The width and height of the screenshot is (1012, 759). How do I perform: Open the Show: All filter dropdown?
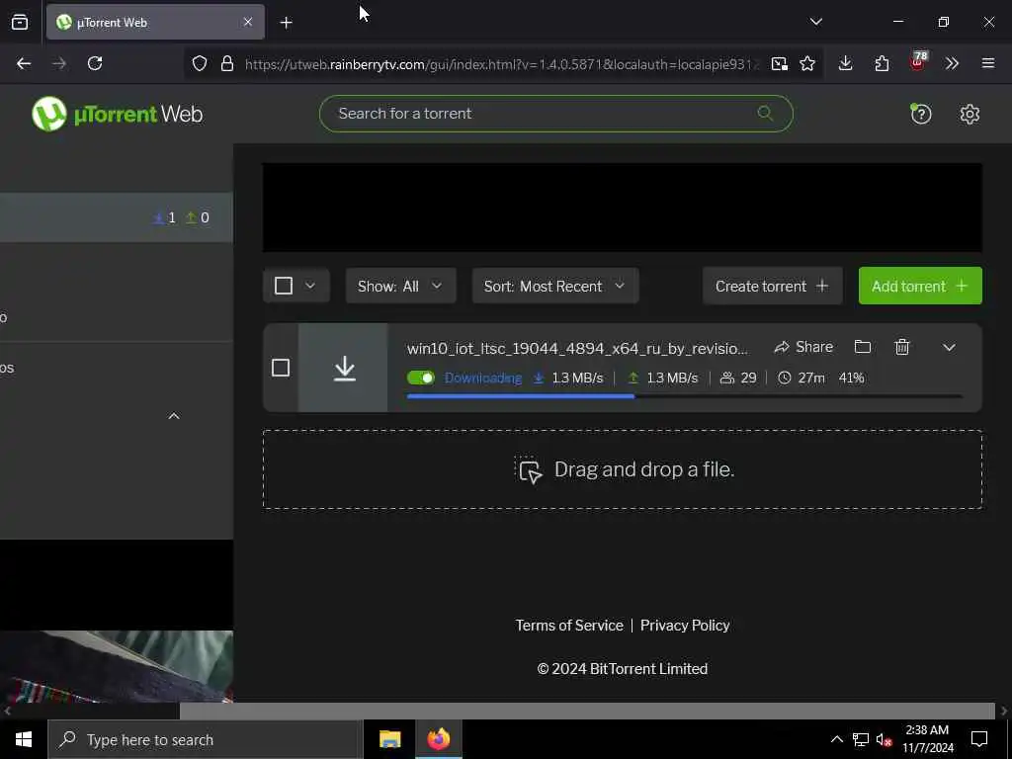pos(401,286)
